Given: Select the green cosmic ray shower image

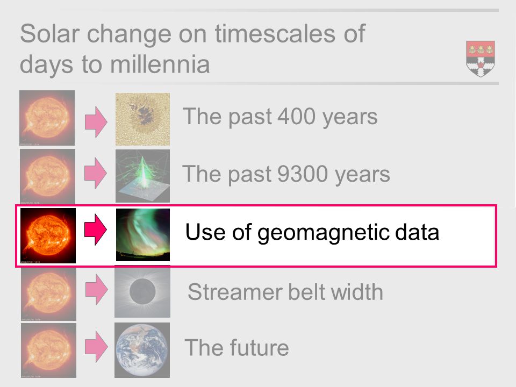Looking at the screenshot, I should pyautogui.click(x=142, y=176).
